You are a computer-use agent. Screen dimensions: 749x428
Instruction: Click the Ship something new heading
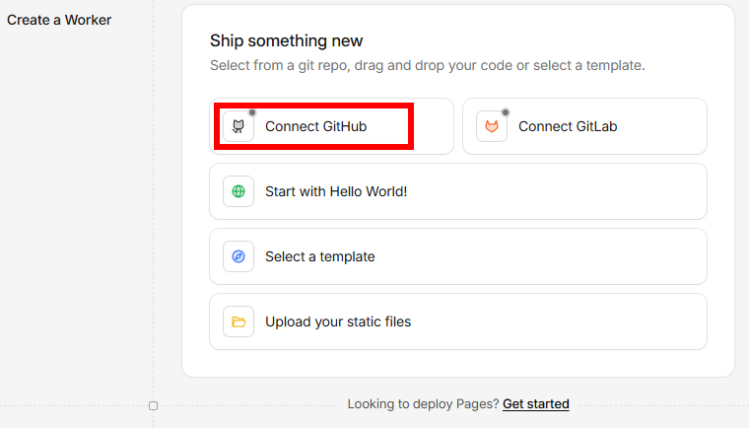pyautogui.click(x=286, y=40)
